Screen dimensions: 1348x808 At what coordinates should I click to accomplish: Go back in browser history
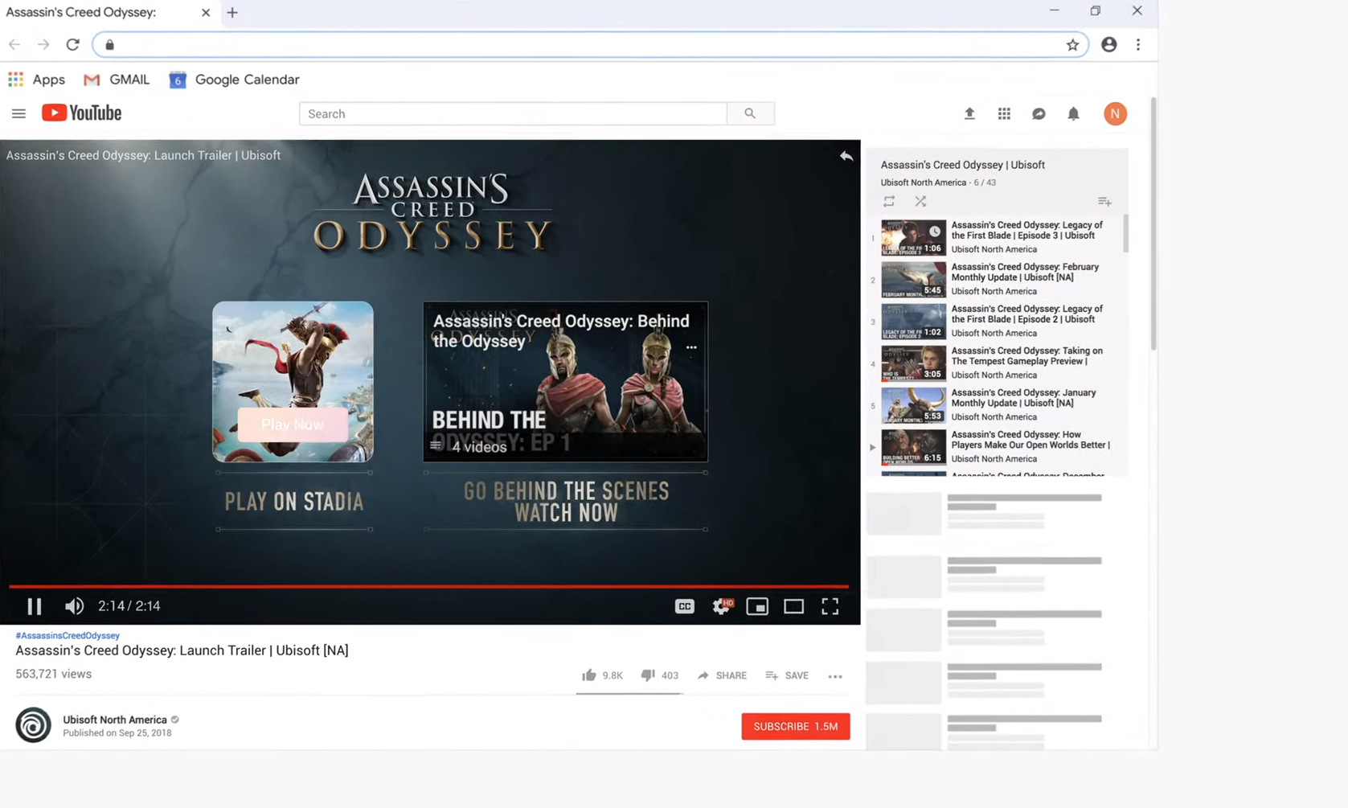click(14, 45)
